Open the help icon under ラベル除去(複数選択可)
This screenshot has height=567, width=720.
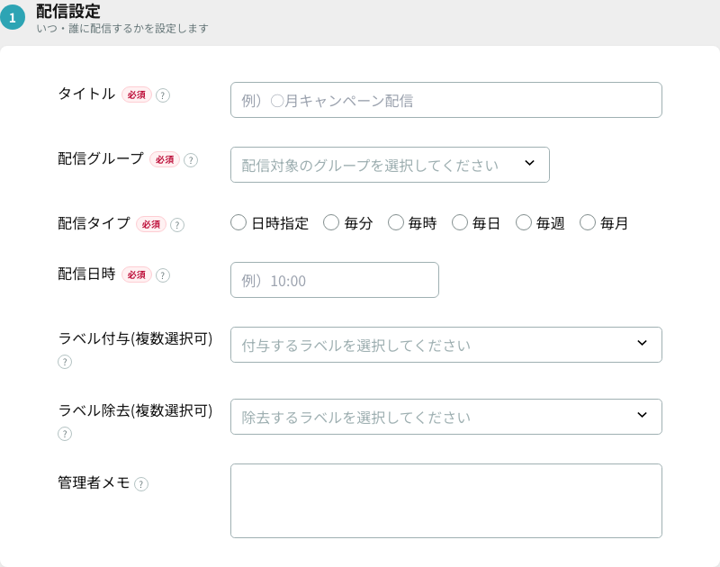[65, 434]
